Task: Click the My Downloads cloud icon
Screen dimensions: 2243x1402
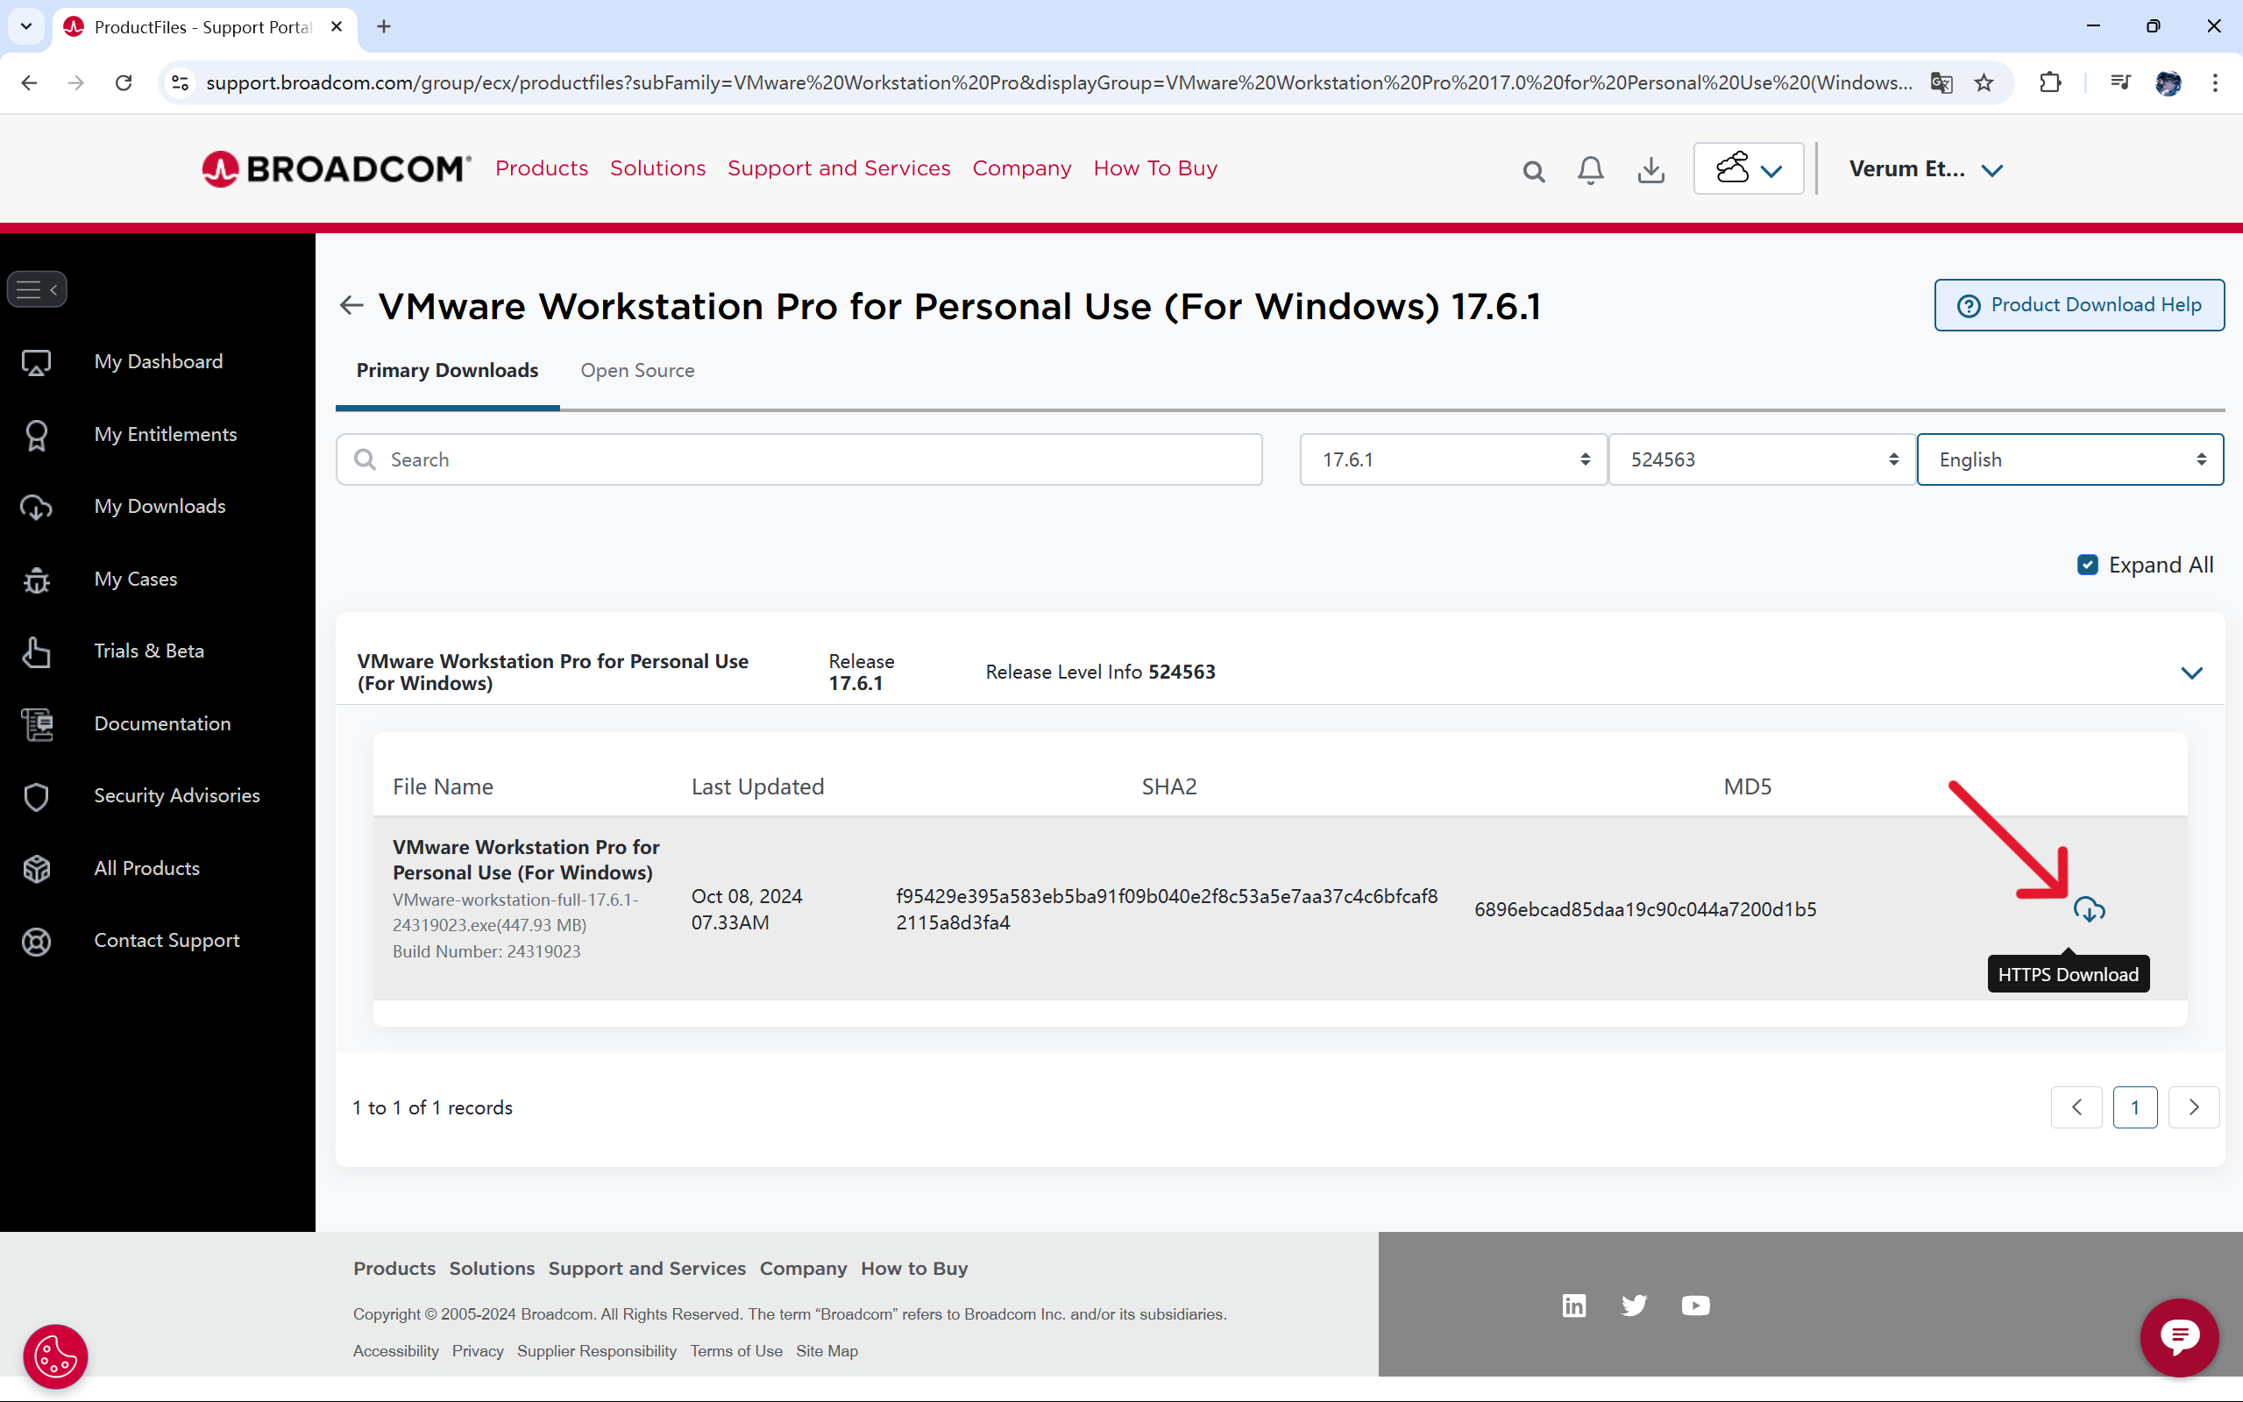Action: point(36,507)
